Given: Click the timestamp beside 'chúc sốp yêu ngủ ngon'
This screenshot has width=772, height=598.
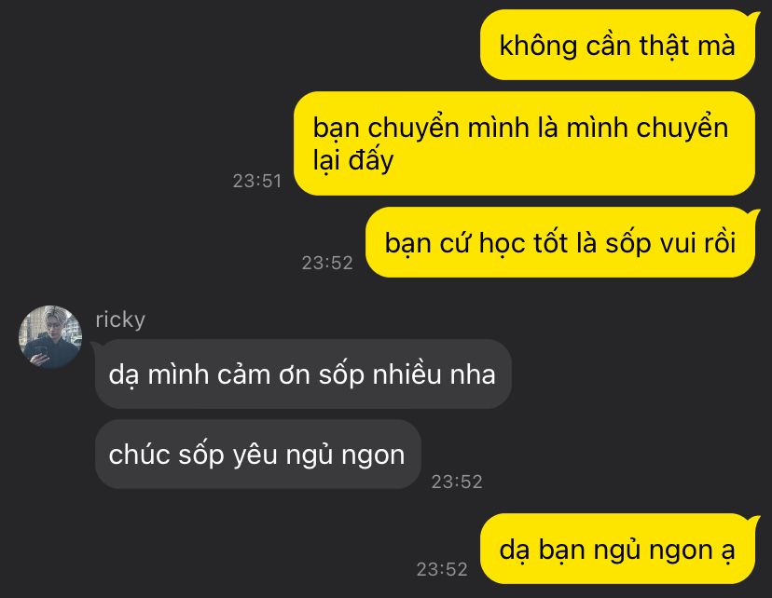Looking at the screenshot, I should (x=457, y=482).
